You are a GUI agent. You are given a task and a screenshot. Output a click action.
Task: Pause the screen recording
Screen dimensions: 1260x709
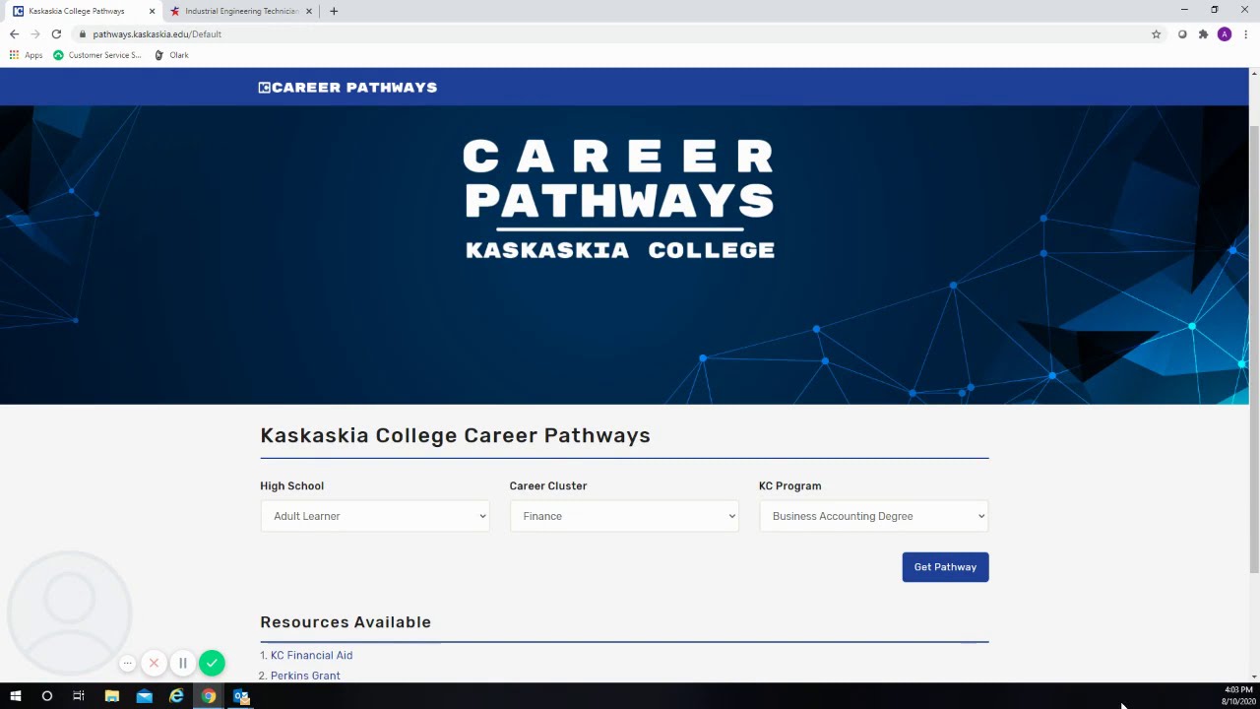[182, 663]
